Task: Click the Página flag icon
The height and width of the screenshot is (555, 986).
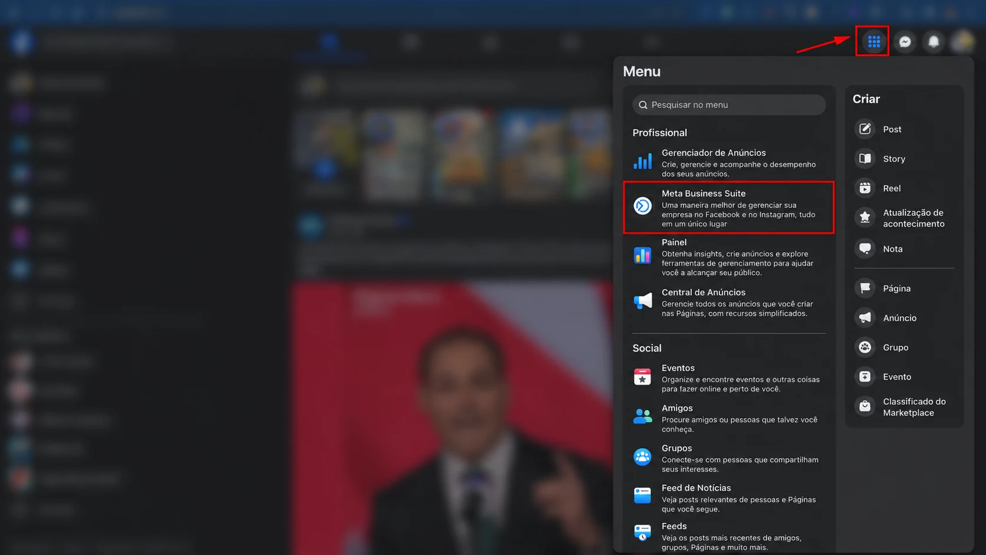Action: [x=865, y=288]
